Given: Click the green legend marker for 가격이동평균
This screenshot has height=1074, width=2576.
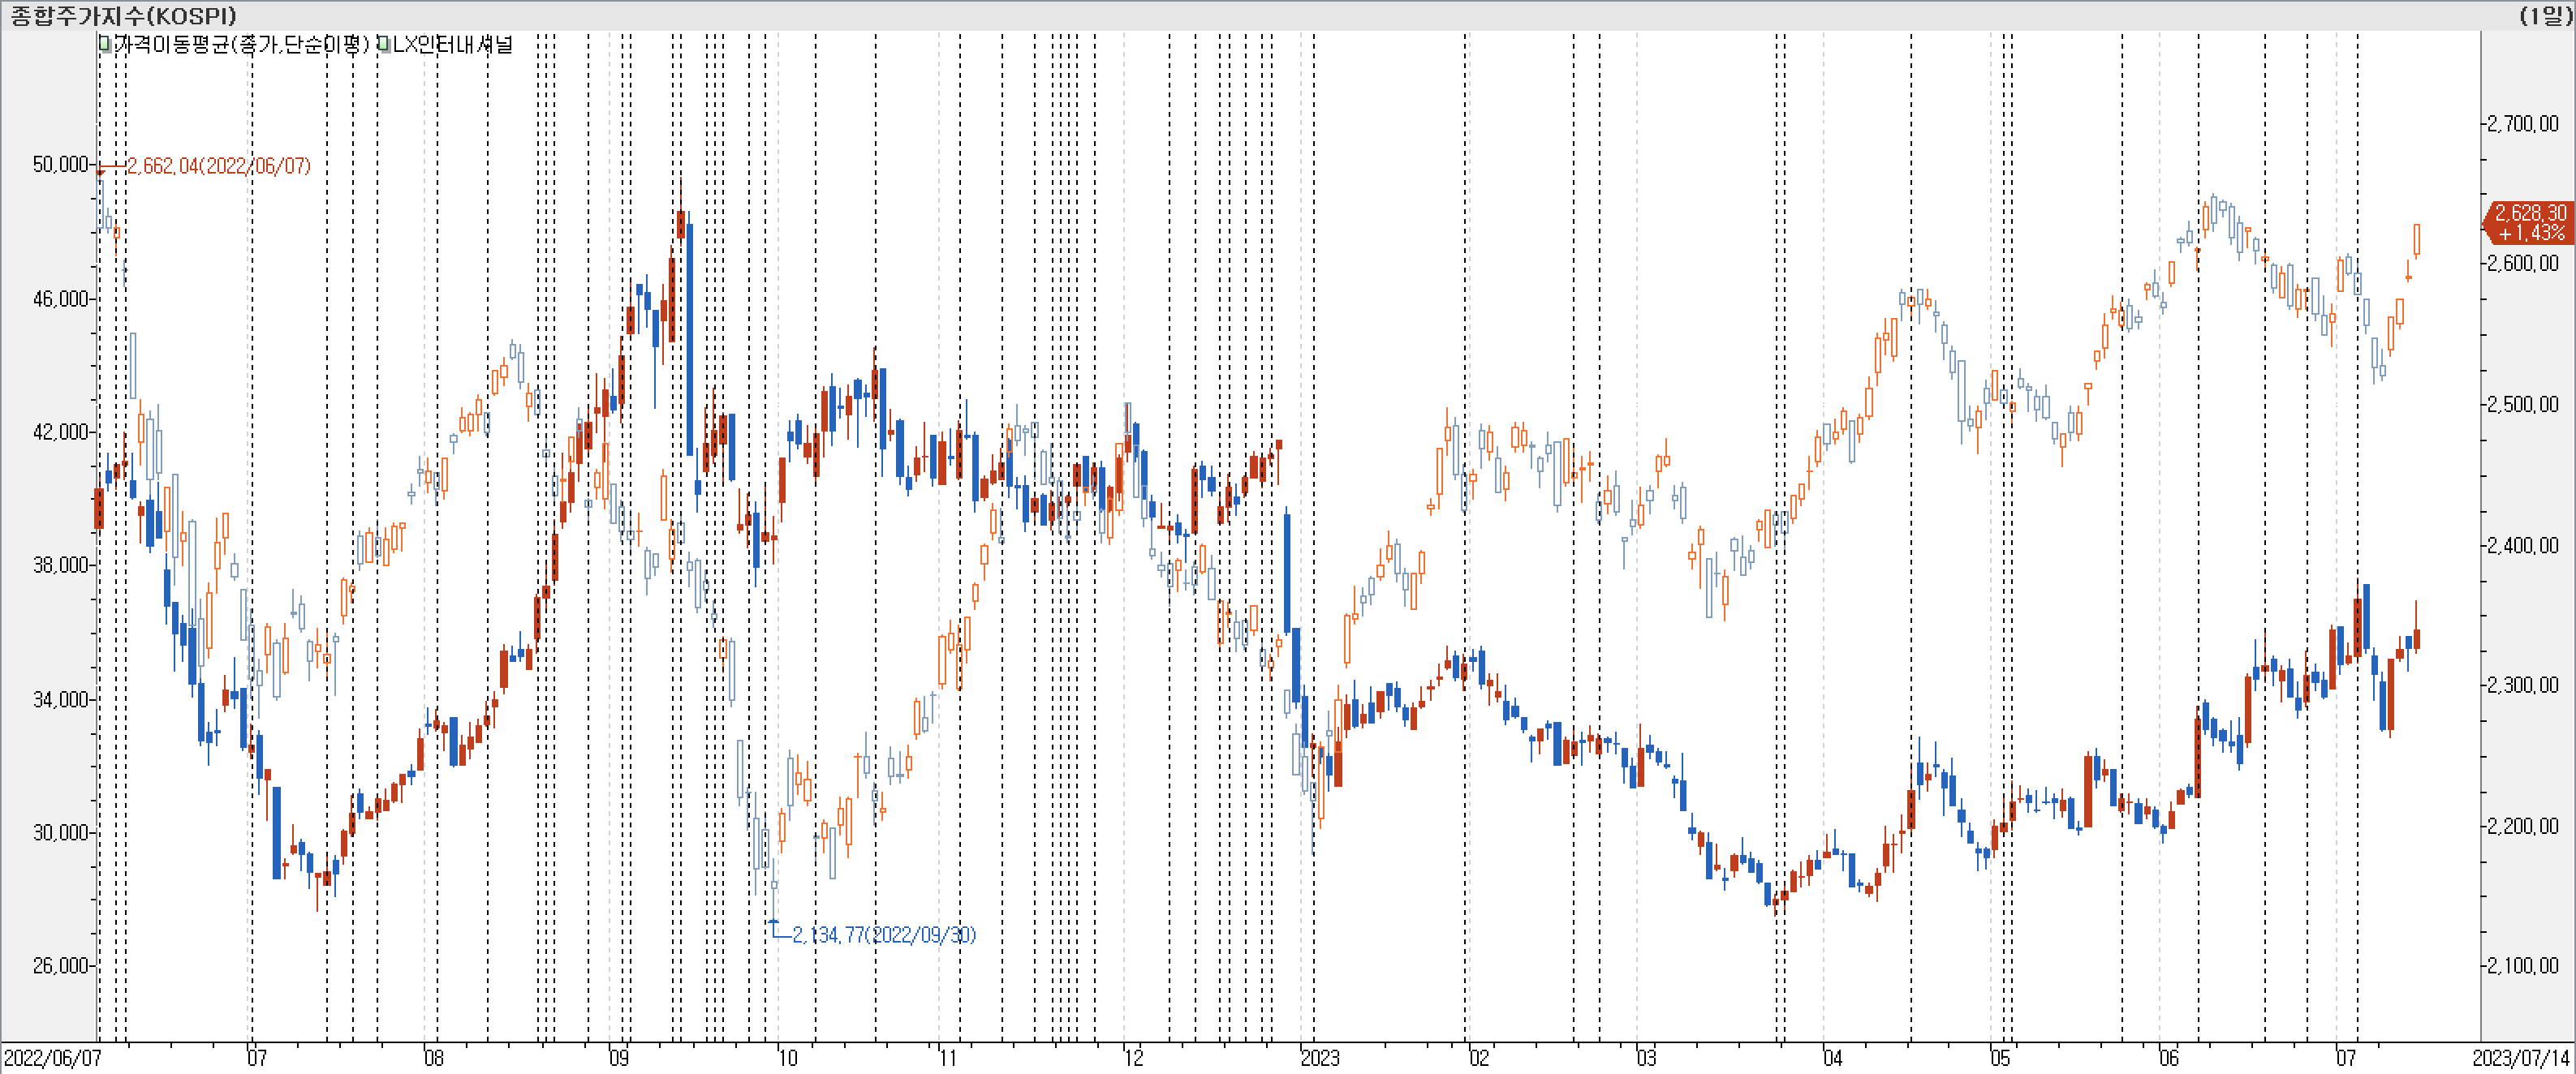Looking at the screenshot, I should [x=105, y=44].
